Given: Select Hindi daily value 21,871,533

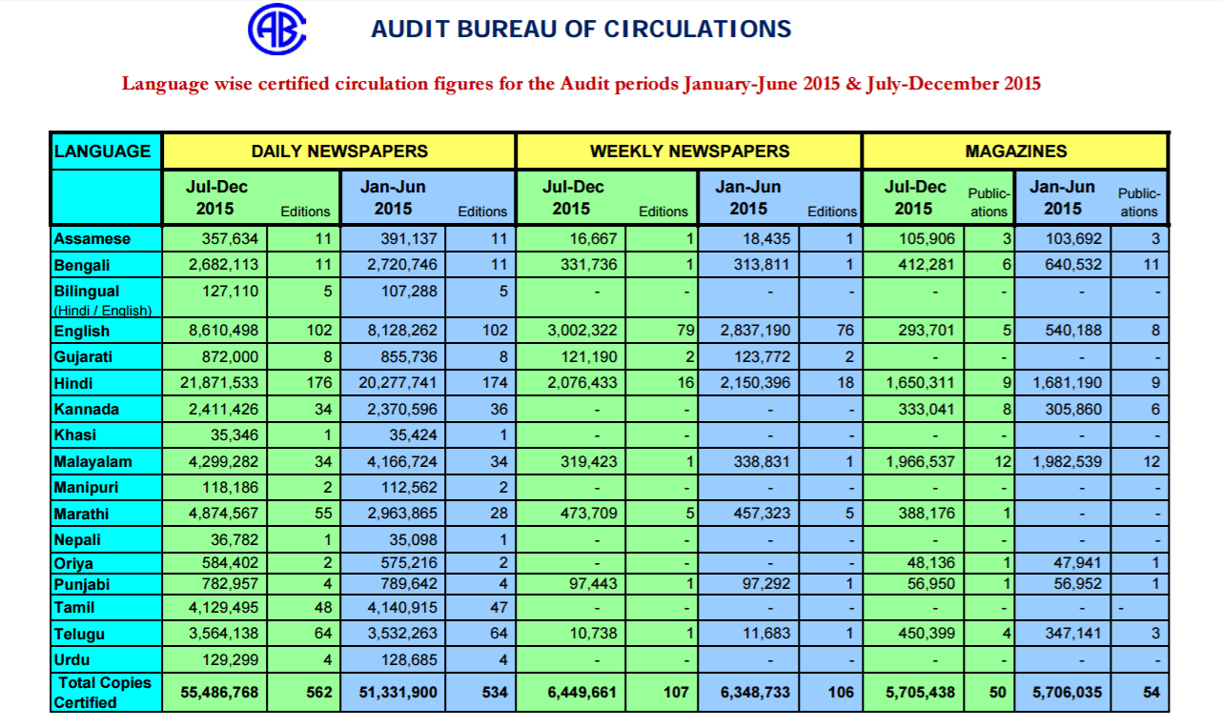Looking at the screenshot, I should click(219, 383).
